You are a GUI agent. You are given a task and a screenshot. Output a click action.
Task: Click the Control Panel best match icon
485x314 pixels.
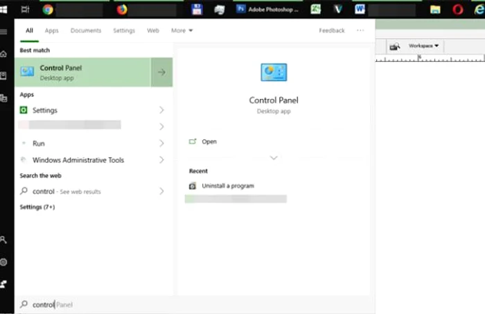coord(27,72)
